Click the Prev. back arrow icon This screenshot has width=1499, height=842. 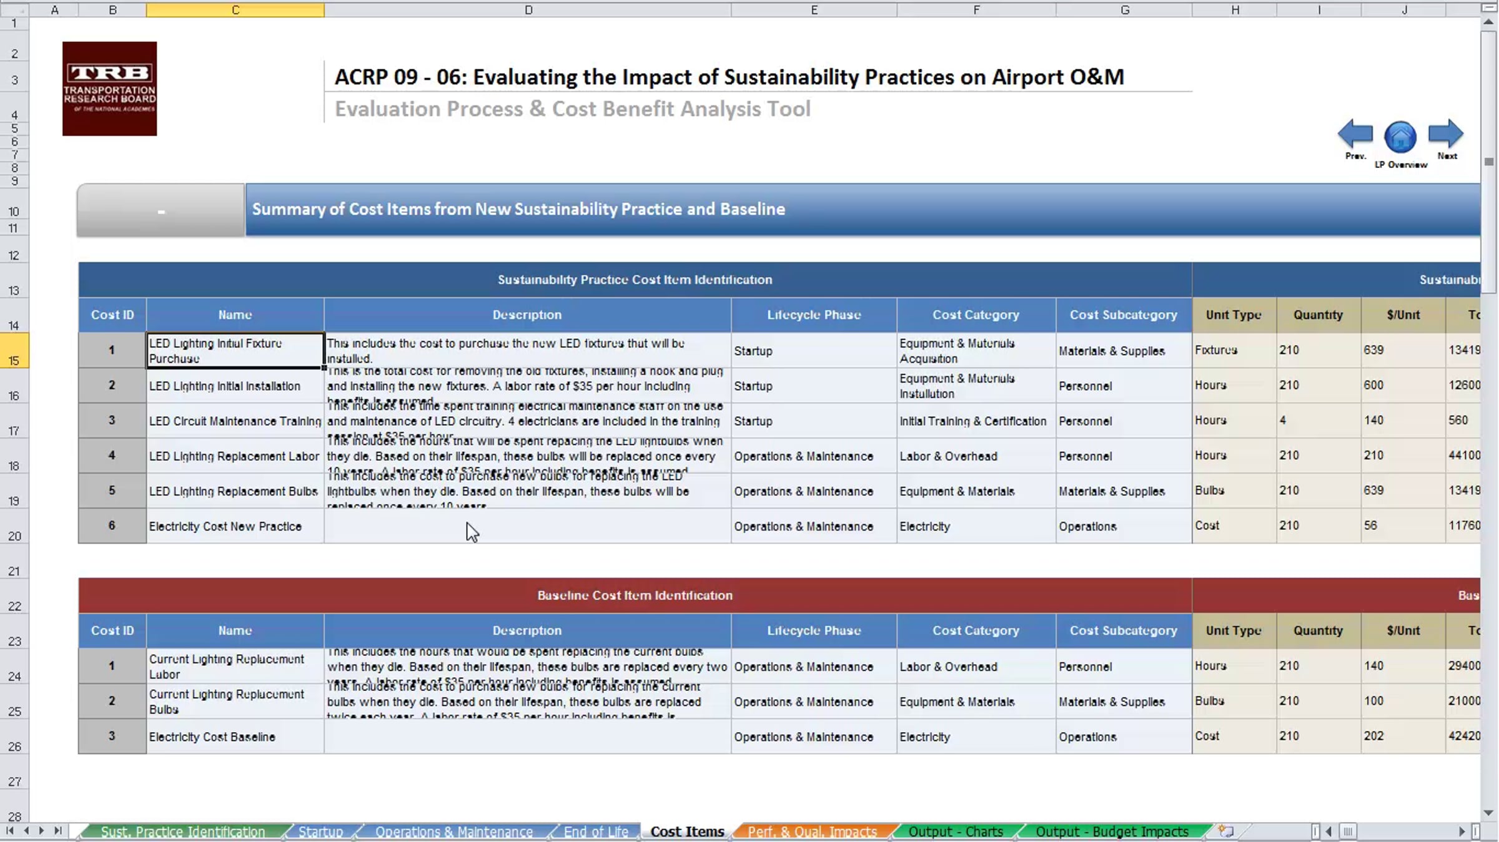tap(1355, 134)
